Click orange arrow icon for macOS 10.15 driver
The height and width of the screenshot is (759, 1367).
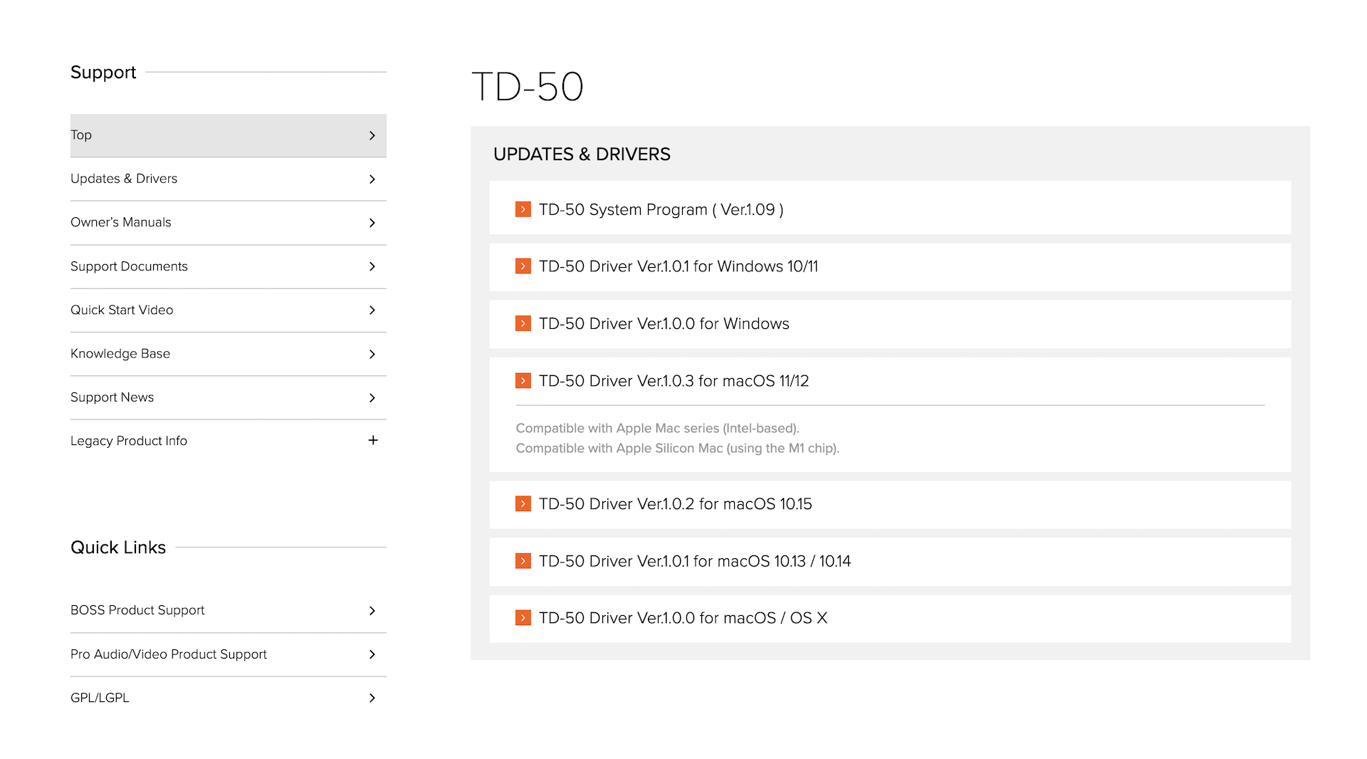coord(523,504)
